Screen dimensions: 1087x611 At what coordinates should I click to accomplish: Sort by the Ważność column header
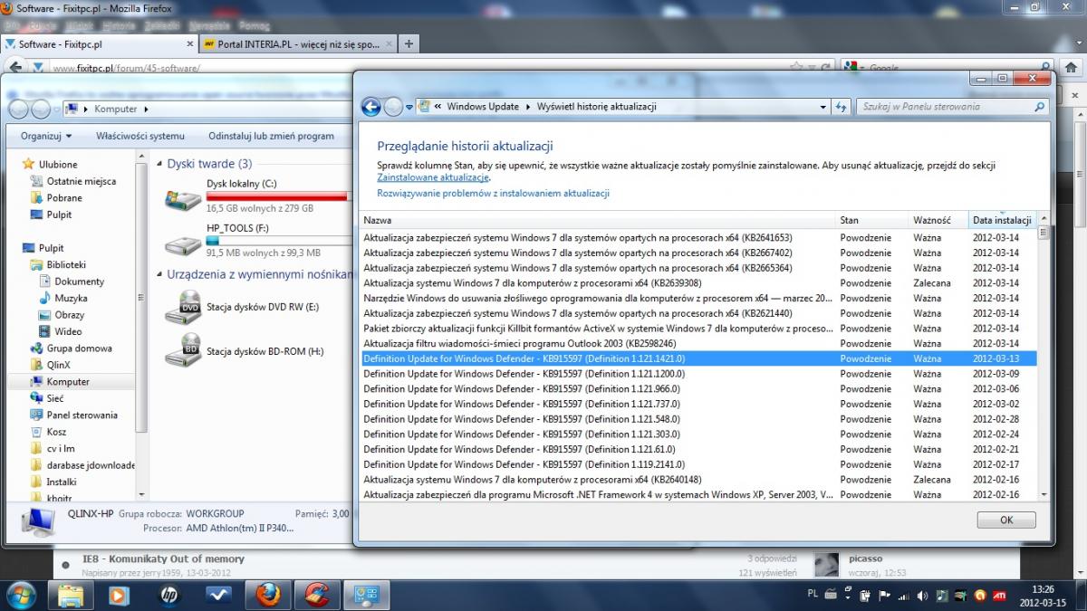point(938,220)
